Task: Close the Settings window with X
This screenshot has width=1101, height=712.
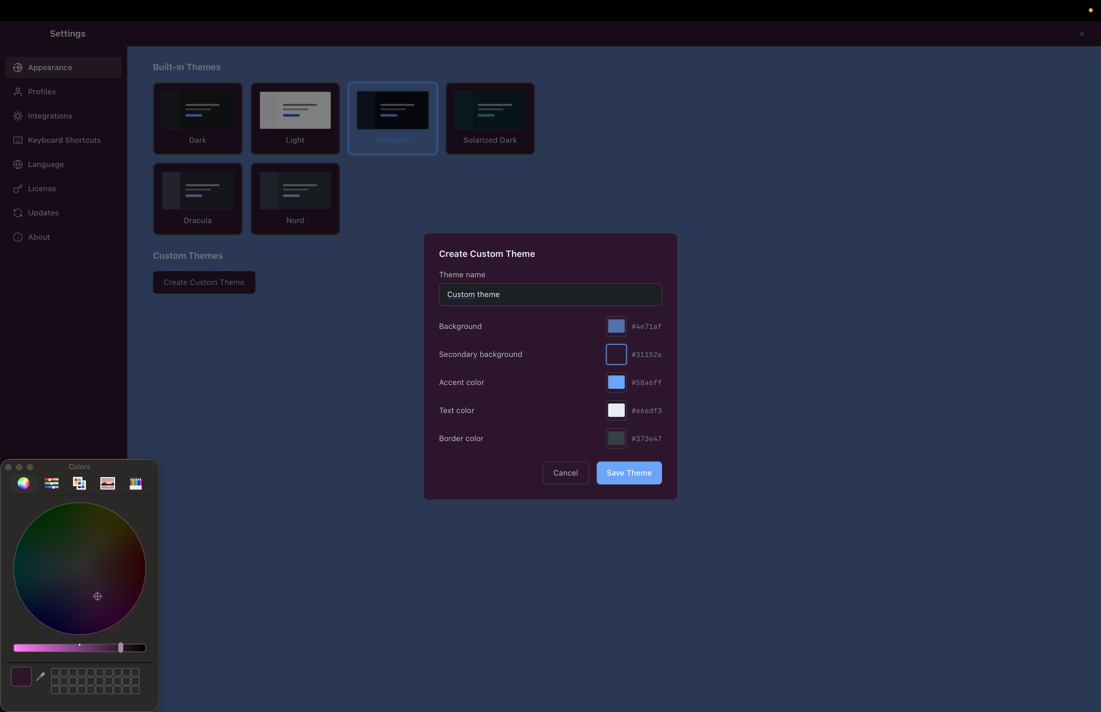Action: tap(1082, 34)
